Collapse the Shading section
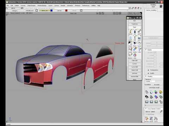This screenshot has width=169, height=126. tap(146, 76)
